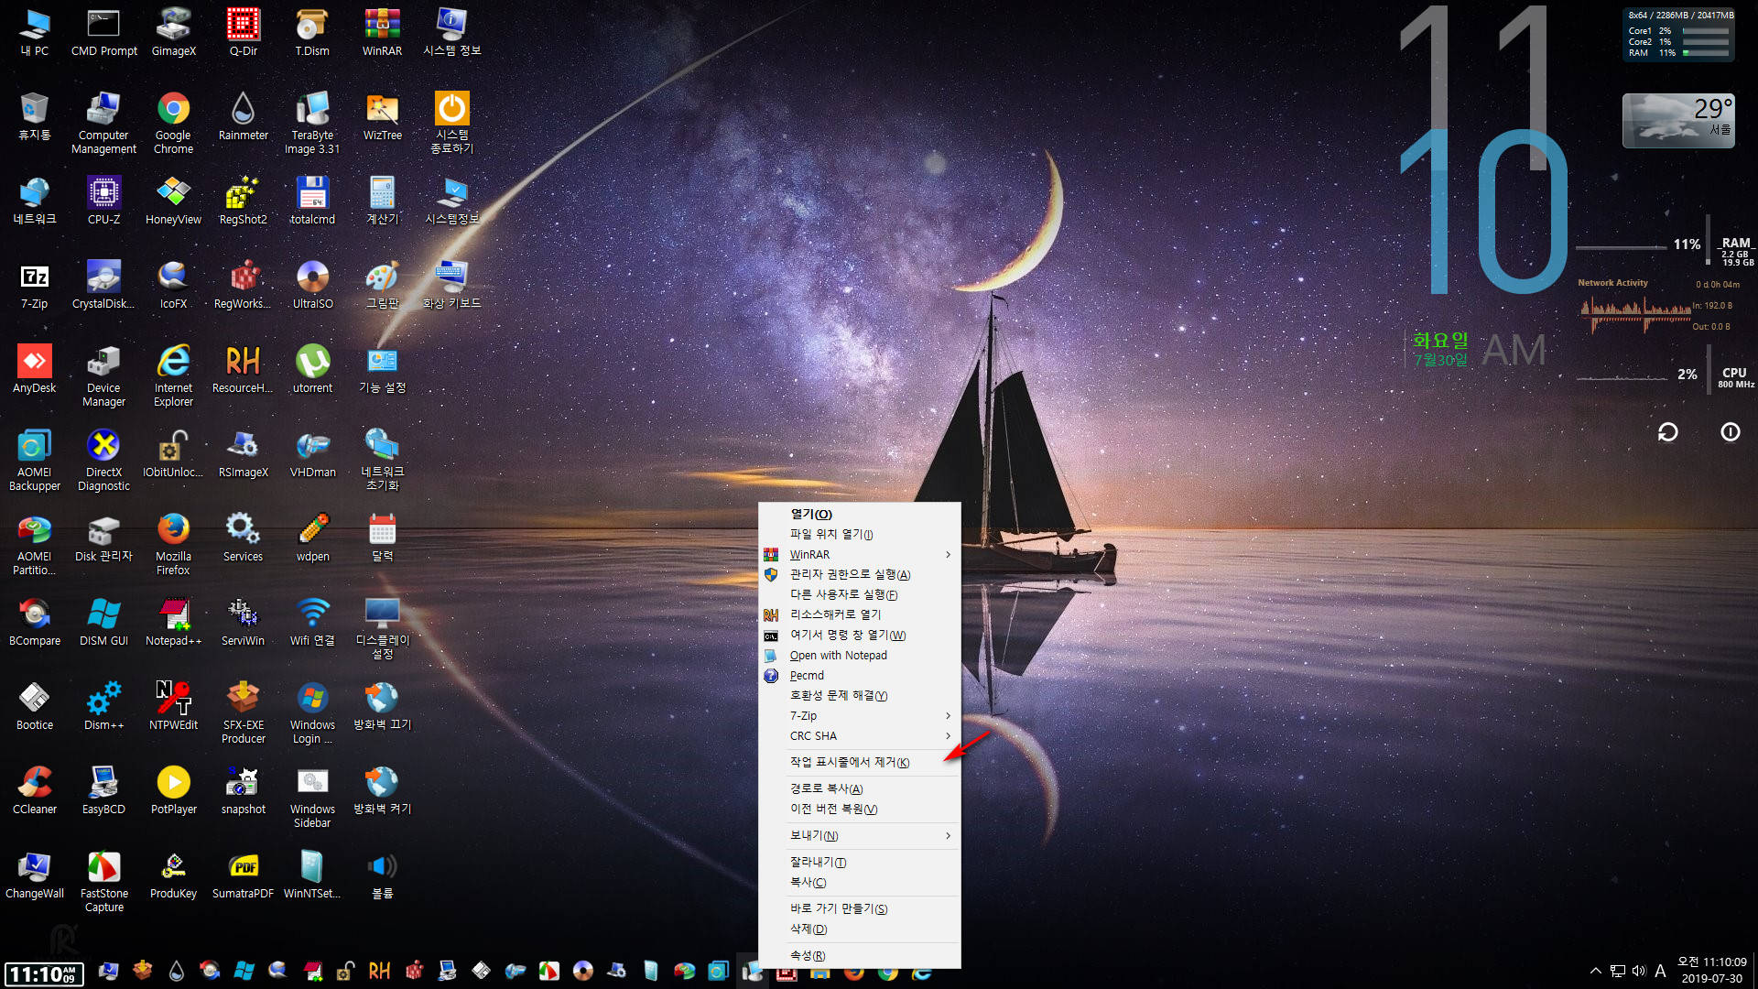The width and height of the screenshot is (1758, 989).
Task: Open Notepad++ desktop shortcut
Action: pos(173,622)
